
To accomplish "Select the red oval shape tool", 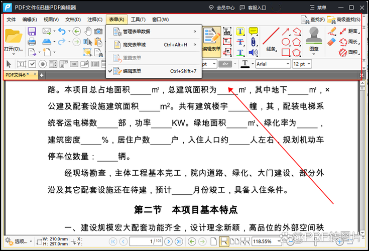I will (x=286, y=42).
